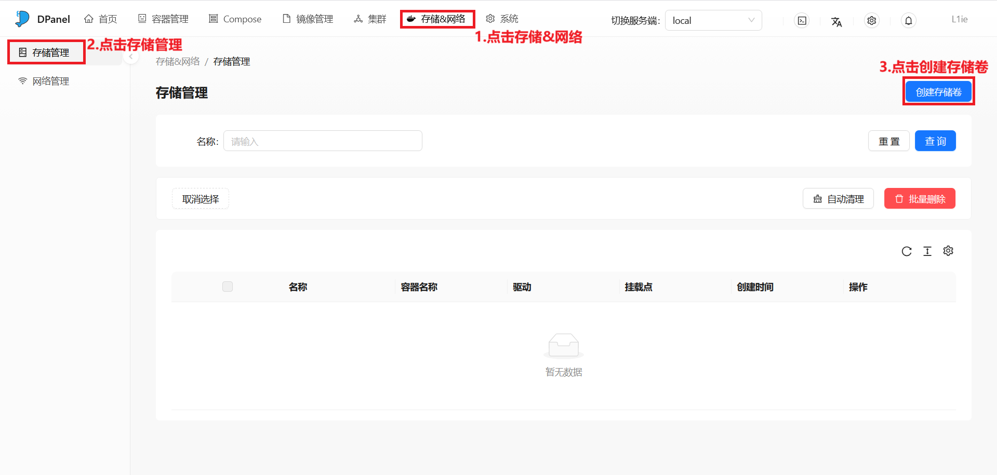Image resolution: width=997 pixels, height=475 pixels.
Task: Click the 自动清理 button
Action: tap(838, 199)
